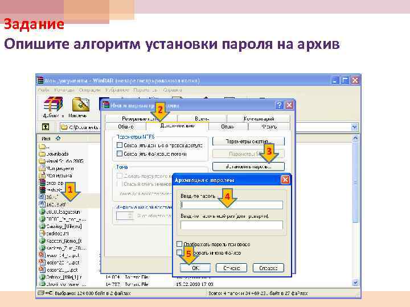Click recovery info percent spinner

(x=130, y=215)
